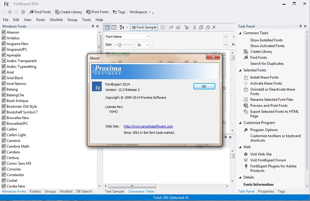Click the icon beside Export Selected Fonts to HTML Page
Screen dimensions: 310x201
[246, 112]
